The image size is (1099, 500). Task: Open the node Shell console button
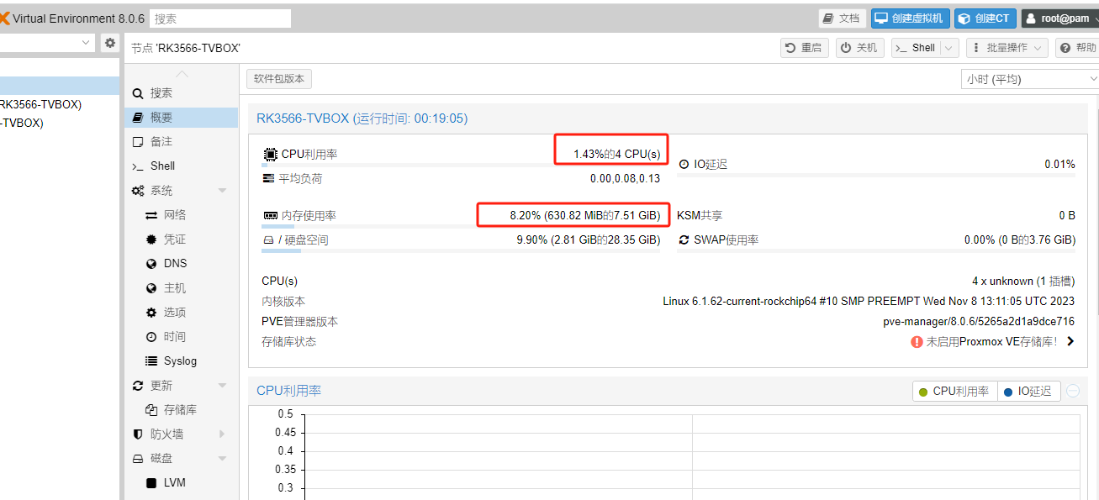point(916,48)
